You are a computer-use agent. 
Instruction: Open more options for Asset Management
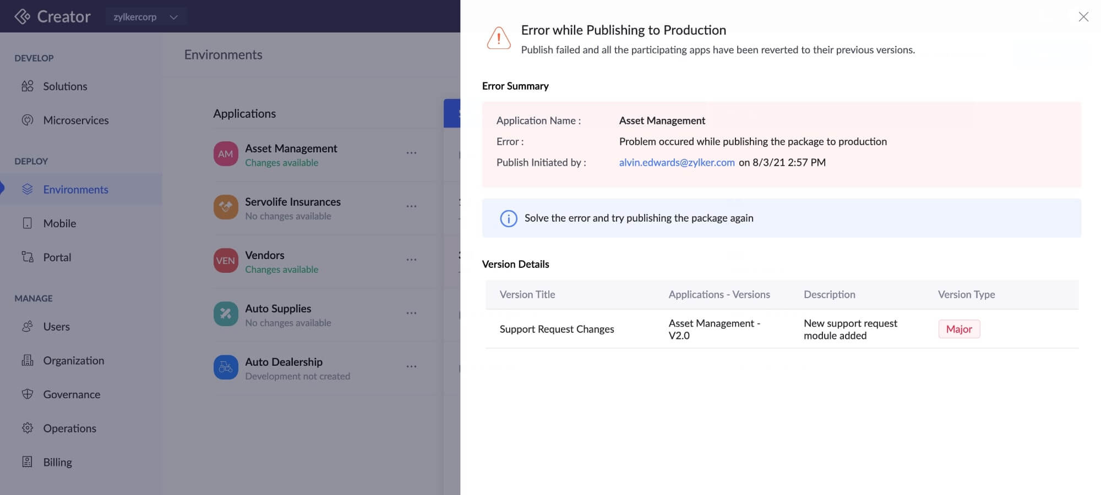411,153
